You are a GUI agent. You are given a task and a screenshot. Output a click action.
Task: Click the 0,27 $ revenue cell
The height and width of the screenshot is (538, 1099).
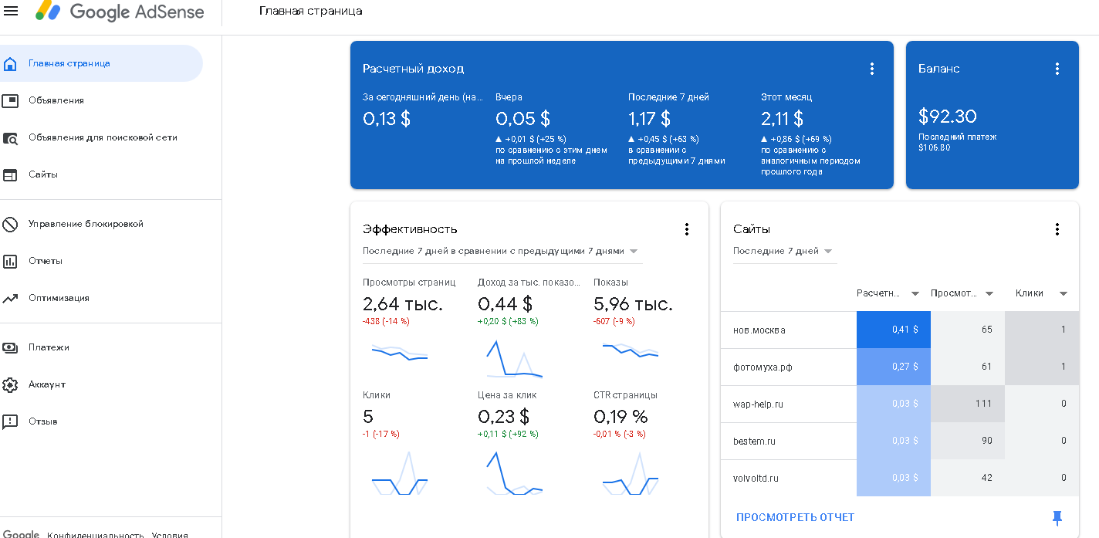pos(894,367)
